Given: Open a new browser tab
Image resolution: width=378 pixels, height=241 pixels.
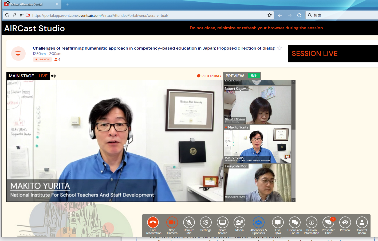Looking at the screenshot, I should coord(67,4).
